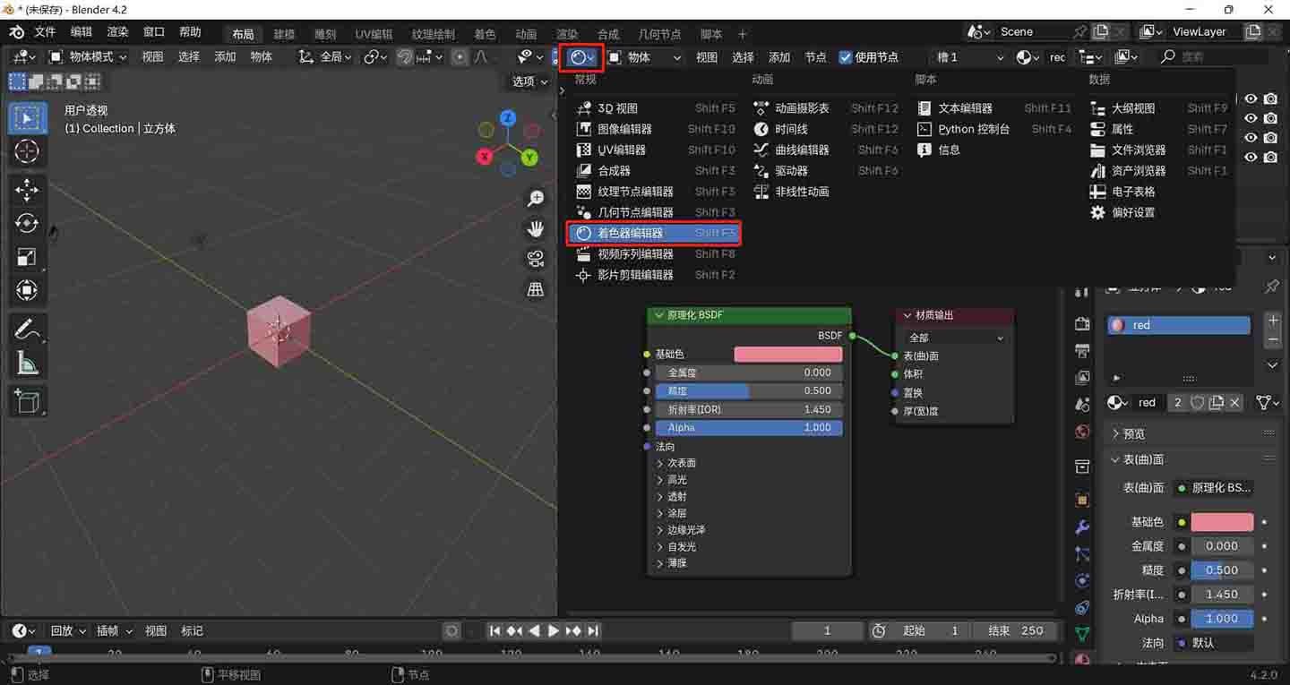The height and width of the screenshot is (685, 1290).
Task: Select the box select tool in 3D viewport
Action: (x=27, y=118)
